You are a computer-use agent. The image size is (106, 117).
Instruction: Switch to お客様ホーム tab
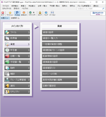click(x=15, y=18)
